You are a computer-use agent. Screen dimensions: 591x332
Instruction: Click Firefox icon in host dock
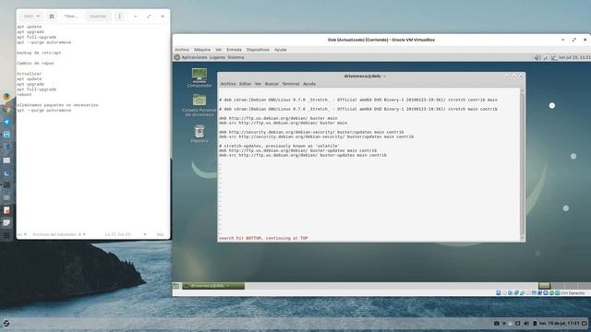click(x=6, y=97)
